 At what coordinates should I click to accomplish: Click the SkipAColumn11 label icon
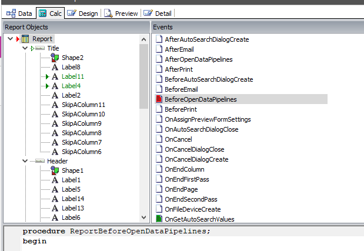click(55, 105)
